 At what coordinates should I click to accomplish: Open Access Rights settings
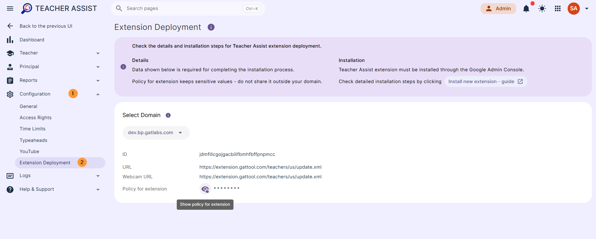tap(36, 118)
